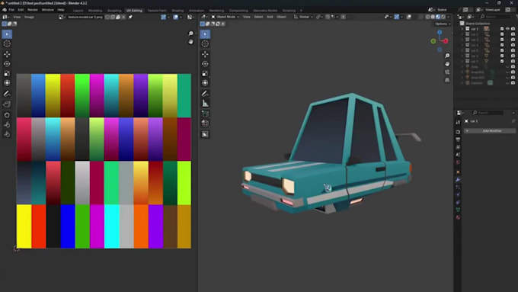Switch perspective/orthographic with the grid icon
Image resolution: width=518 pixels, height=292 pixels.
pos(447,80)
